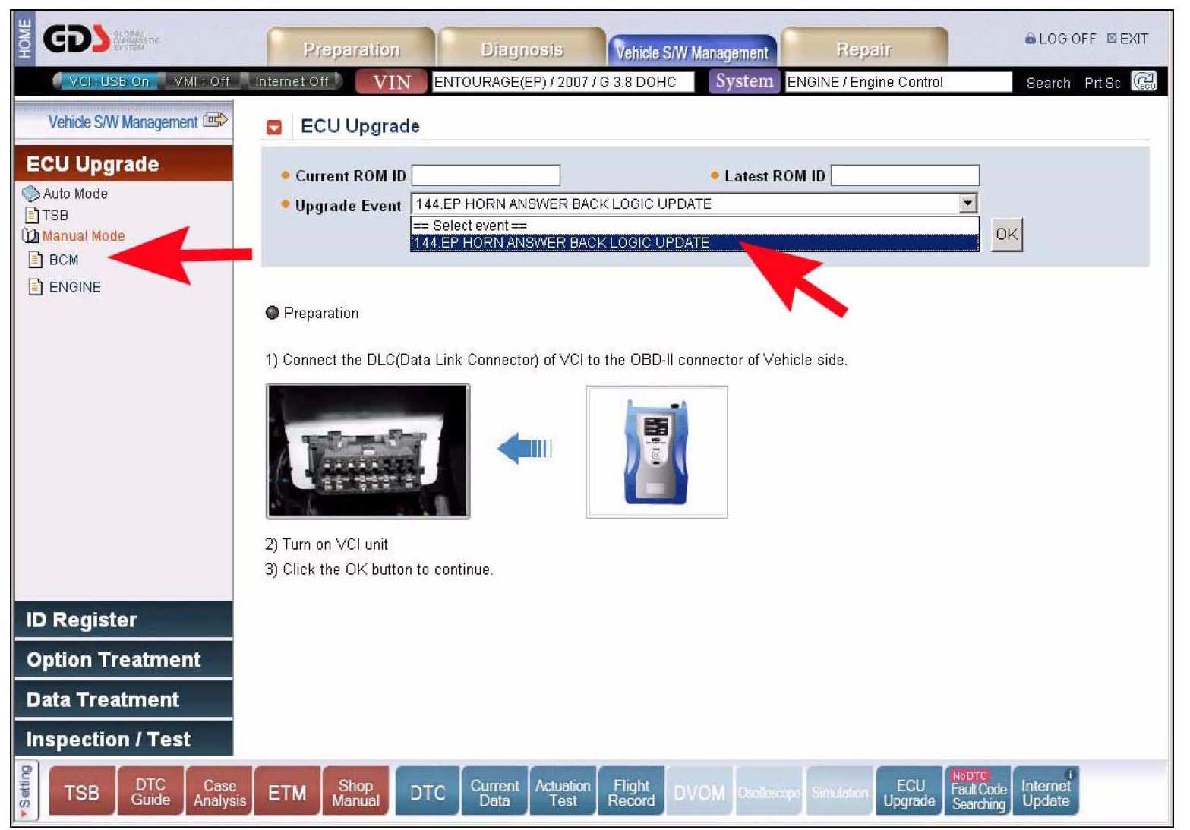Switch to the Repair tab
Image resolution: width=1190 pixels, height=830 pixels.
click(x=863, y=50)
